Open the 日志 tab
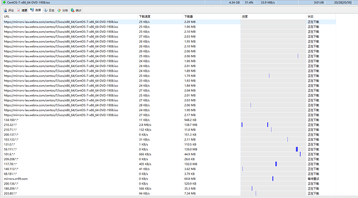Viewport: 358px width, 198px height. coord(49,10)
